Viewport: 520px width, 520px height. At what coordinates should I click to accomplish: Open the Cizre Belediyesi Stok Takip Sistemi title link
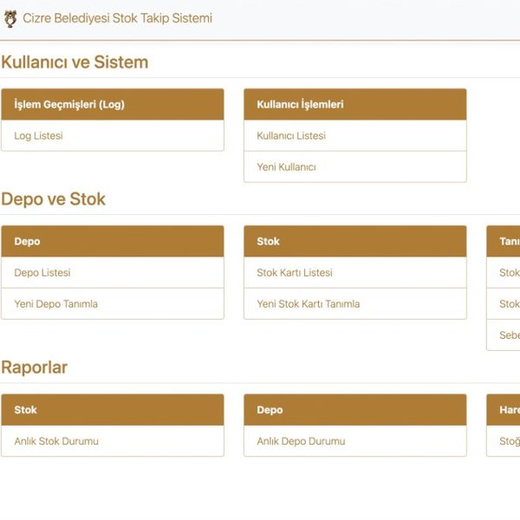point(117,18)
